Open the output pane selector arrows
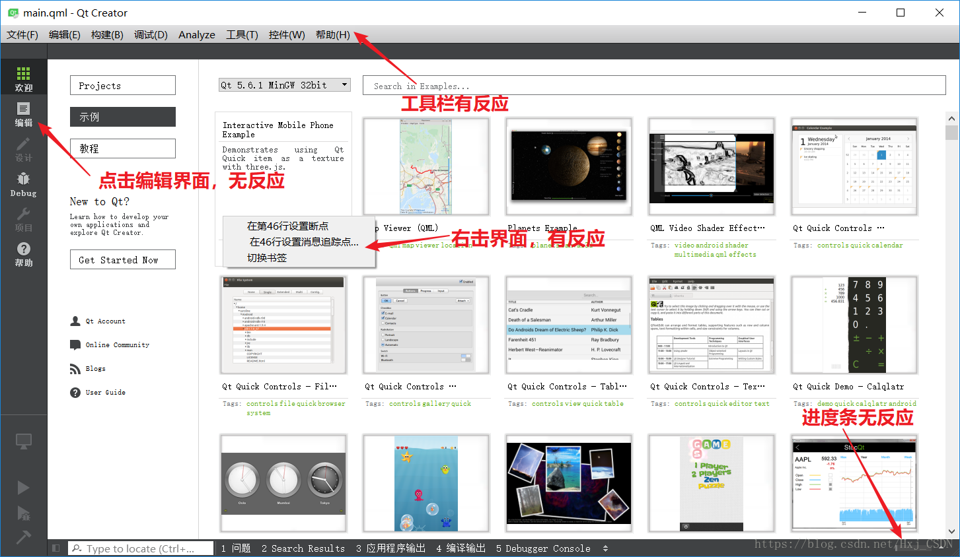960x557 pixels. tap(605, 548)
